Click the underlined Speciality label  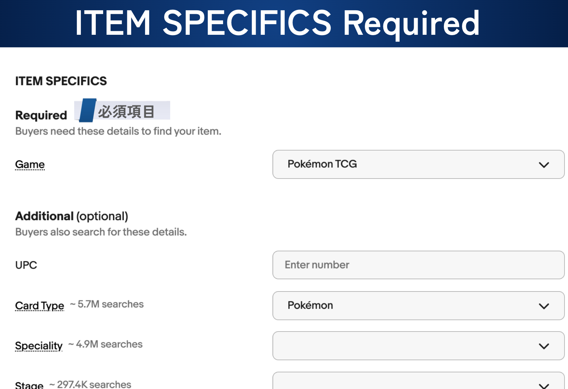point(39,346)
